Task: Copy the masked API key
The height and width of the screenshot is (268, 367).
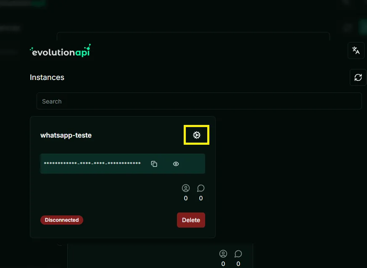Action: pyautogui.click(x=154, y=164)
